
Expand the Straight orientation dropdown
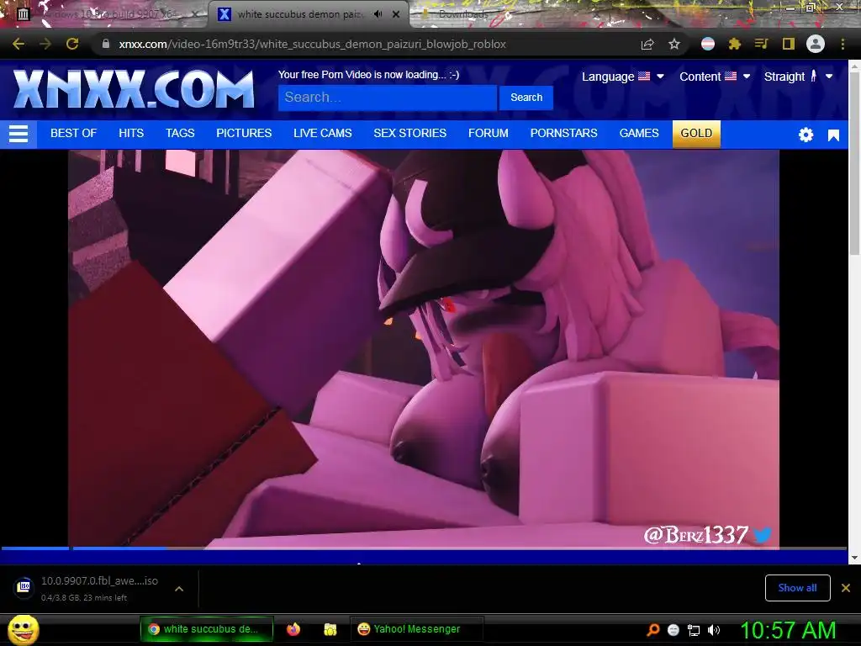point(799,77)
